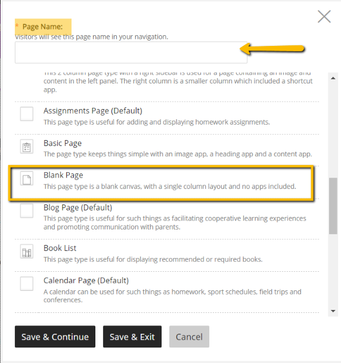
Task: Close the dialog with the X icon
Action: click(x=324, y=17)
